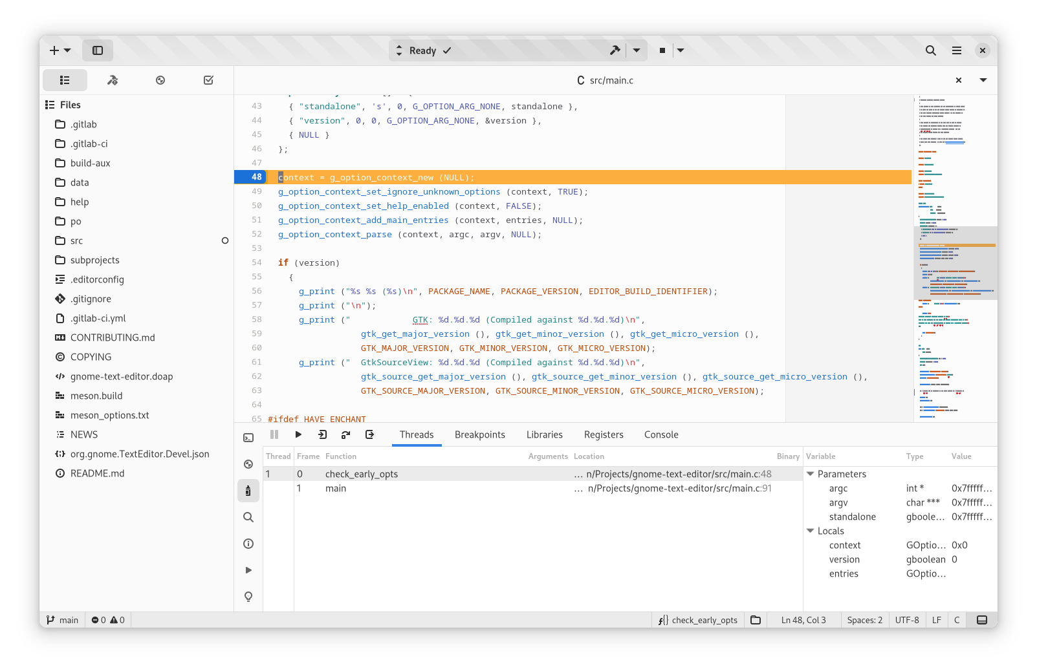Image resolution: width=1037 pixels, height=671 pixels.
Task: Click the code minimap overview slider
Action: point(955,262)
